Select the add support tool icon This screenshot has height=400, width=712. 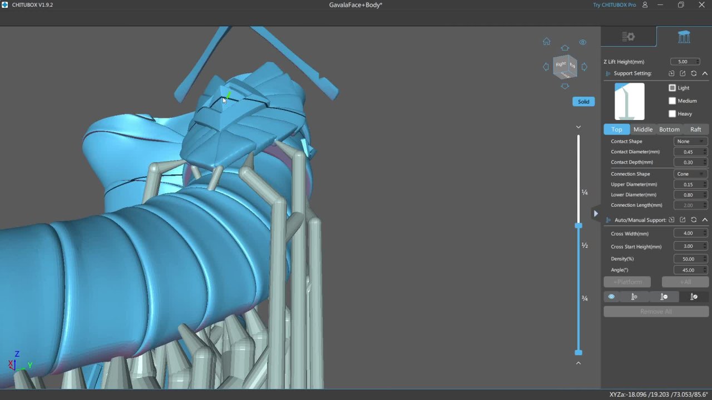634,297
